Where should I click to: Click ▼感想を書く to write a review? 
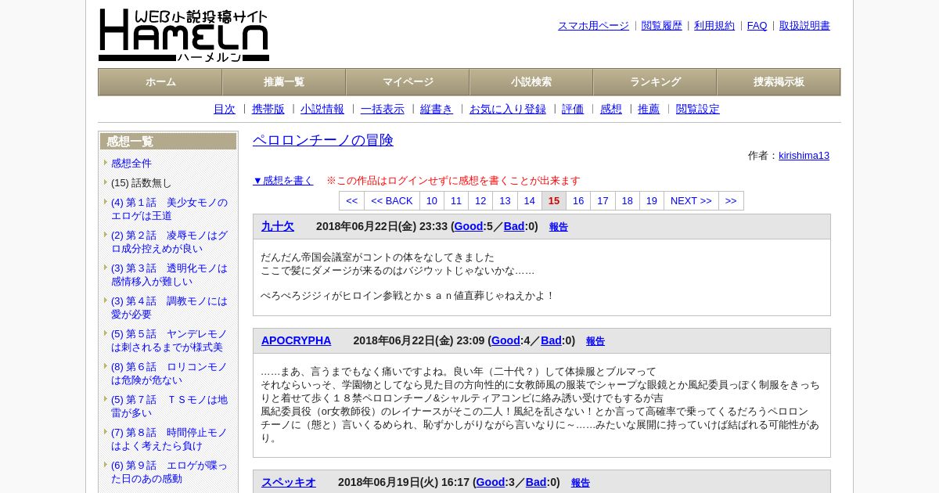coord(283,181)
